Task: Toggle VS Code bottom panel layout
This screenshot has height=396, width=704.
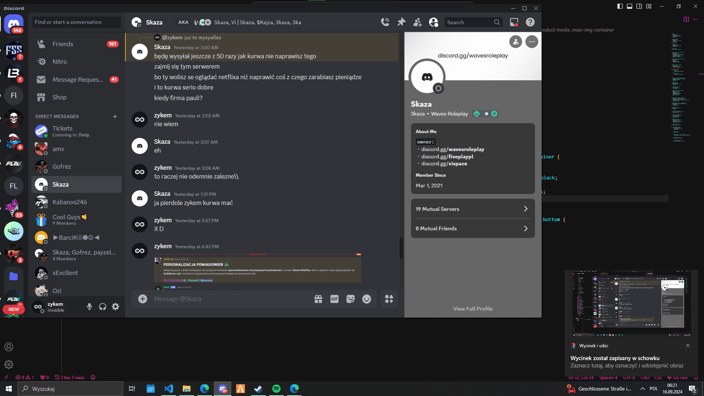Action: click(630, 6)
